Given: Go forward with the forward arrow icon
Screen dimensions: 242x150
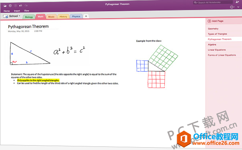Looking at the screenshot, I should pyautogui.click(x=16, y=6).
